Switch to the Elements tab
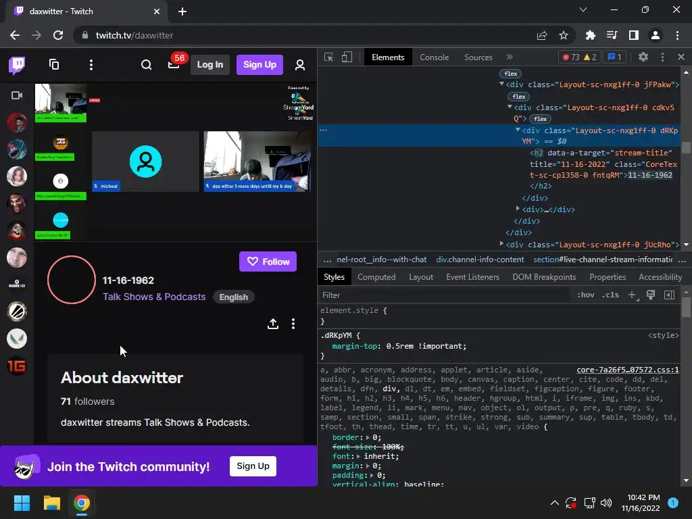Viewport: 692px width, 519px height. [x=388, y=57]
